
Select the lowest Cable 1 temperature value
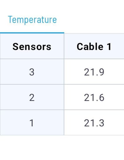[x=94, y=122]
